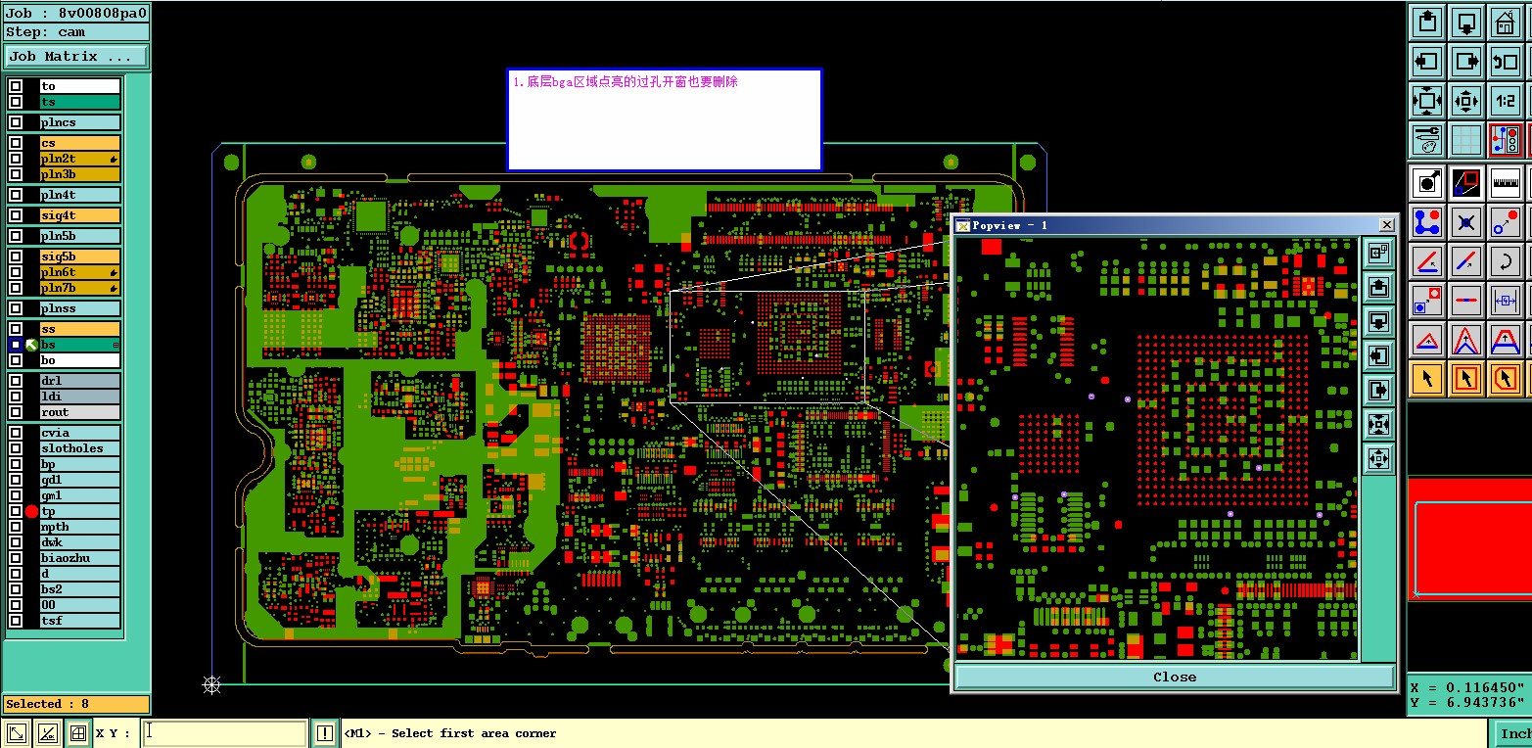The width and height of the screenshot is (1532, 748).
Task: Select the tsf layer row
Action: 79,621
